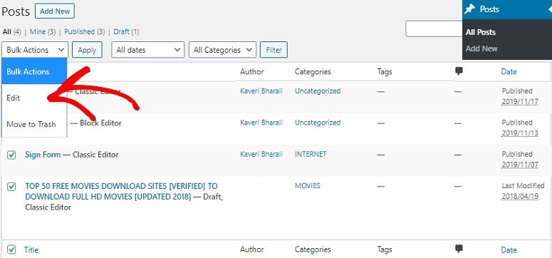Click the Add New button beside Posts heading
Screen dimensions: 552x258
click(x=55, y=11)
